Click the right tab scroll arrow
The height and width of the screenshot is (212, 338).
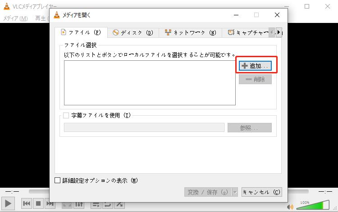click(279, 32)
